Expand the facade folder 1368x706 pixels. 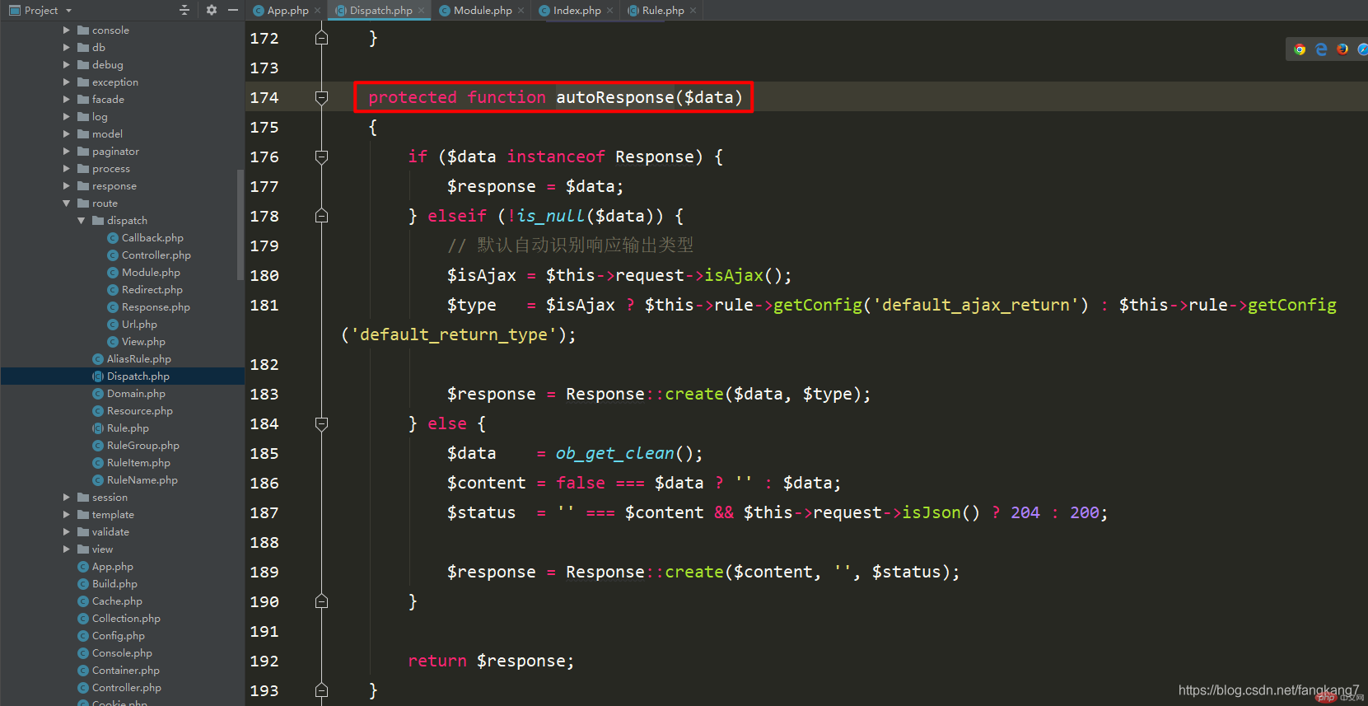coord(67,99)
